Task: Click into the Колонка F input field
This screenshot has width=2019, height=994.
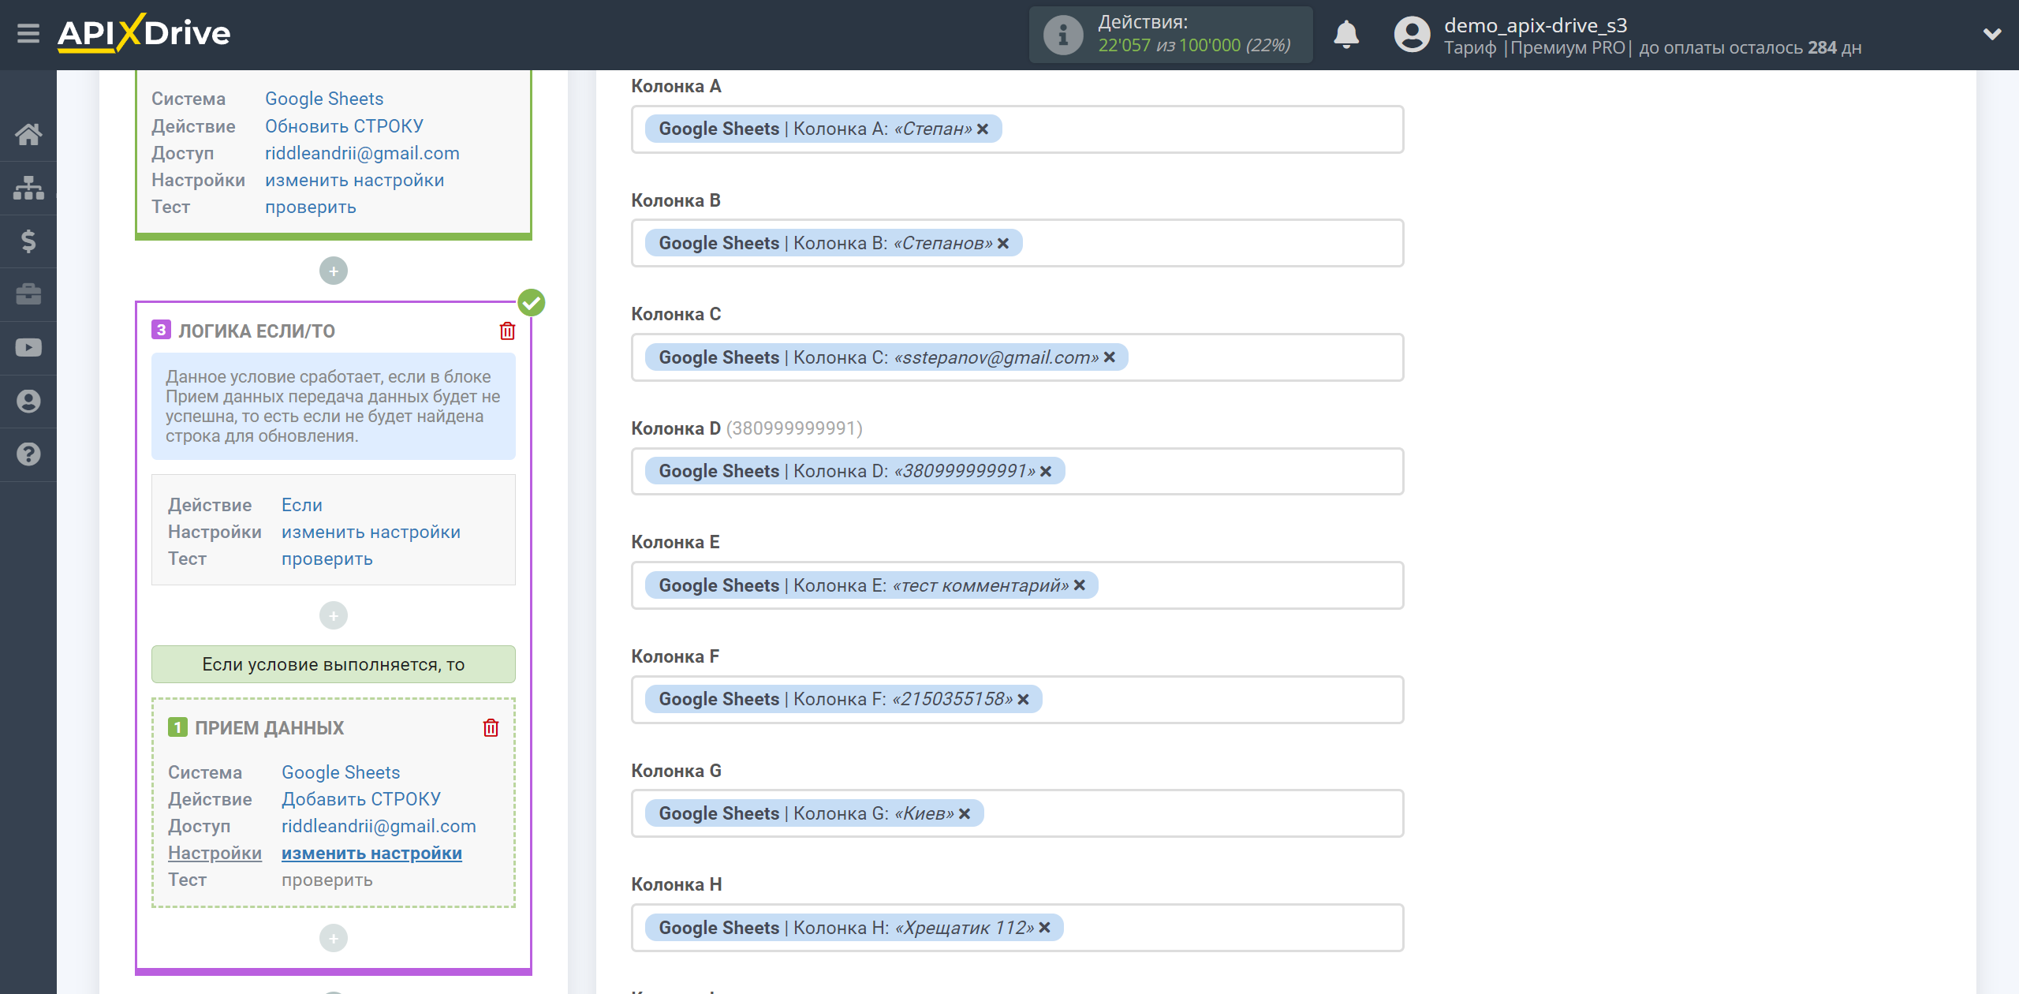Action: 1017,700
